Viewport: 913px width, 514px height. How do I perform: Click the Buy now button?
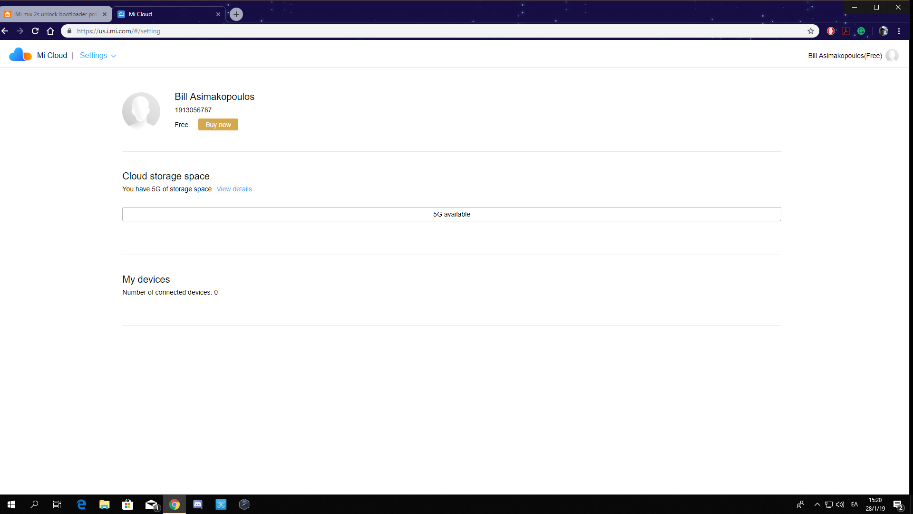click(218, 125)
